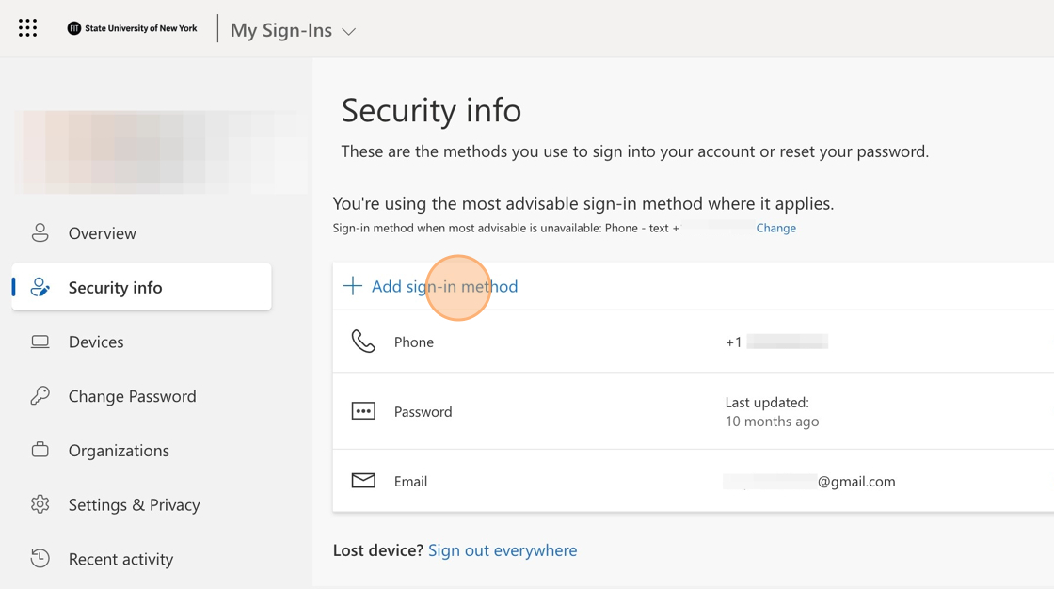Viewport: 1054px width, 589px height.
Task: Click the Settings & Privacy gear icon
Action: point(40,504)
